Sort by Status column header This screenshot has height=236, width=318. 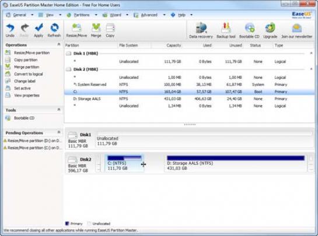coord(256,46)
